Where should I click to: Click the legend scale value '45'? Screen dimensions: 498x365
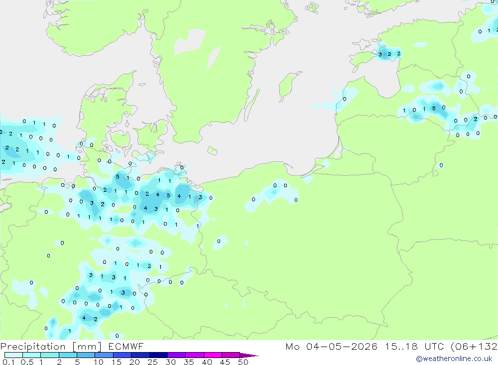[x=225, y=362]
